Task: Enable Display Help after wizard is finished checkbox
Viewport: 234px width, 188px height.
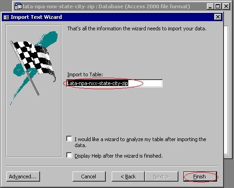Action: point(69,155)
